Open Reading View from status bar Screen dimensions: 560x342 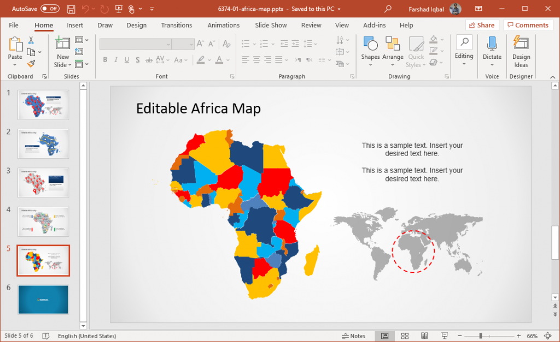[x=424, y=335]
